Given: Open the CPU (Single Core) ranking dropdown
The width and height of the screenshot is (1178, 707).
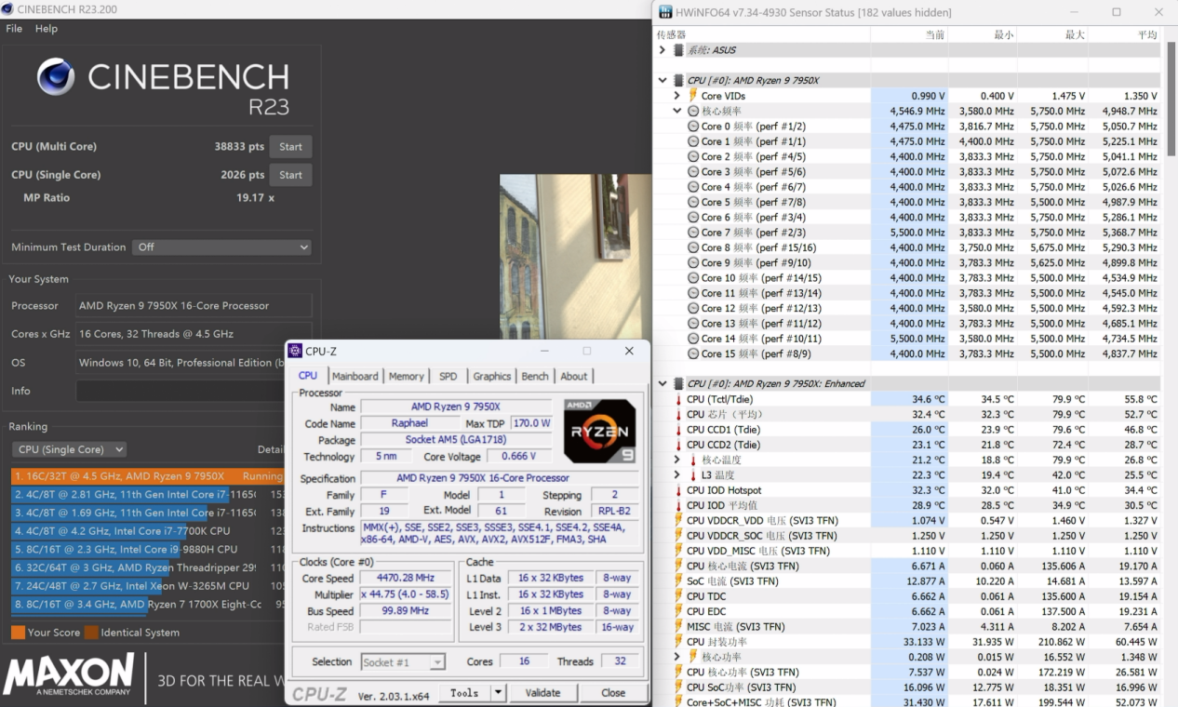Looking at the screenshot, I should click(69, 449).
